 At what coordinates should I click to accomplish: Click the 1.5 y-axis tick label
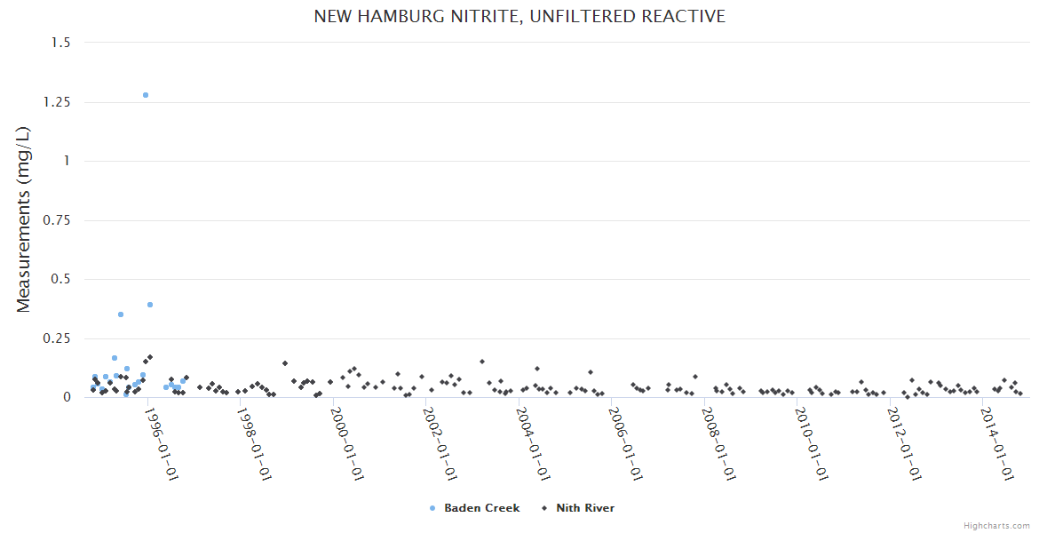click(59, 43)
